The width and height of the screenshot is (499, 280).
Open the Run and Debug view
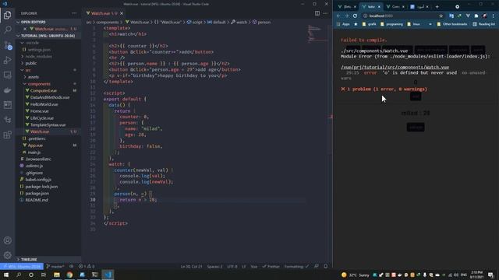[7, 60]
